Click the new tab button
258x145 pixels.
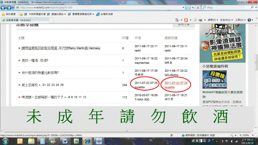[x=52, y=20]
